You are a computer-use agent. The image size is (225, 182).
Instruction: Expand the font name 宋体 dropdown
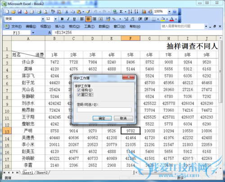(43, 19)
